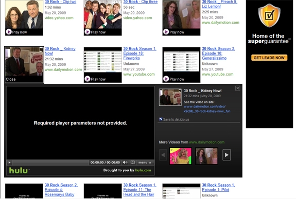Click the Rosemarys Baby video thumbnail

coord(24,191)
